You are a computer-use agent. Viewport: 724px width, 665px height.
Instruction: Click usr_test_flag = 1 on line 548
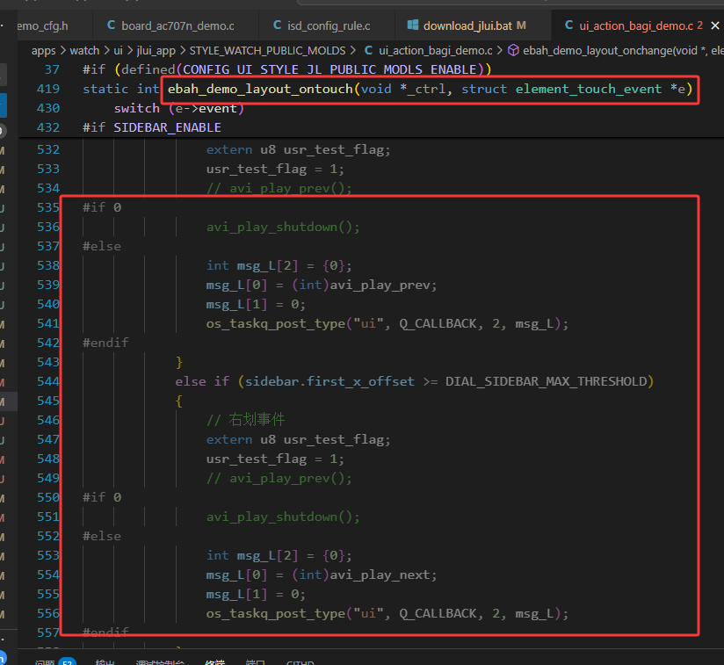275,459
